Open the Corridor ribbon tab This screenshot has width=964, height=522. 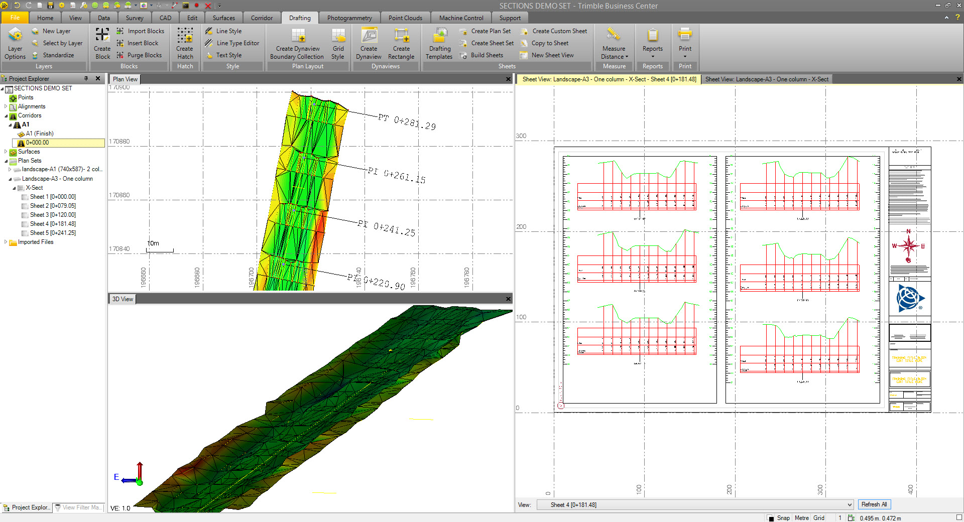pos(262,18)
